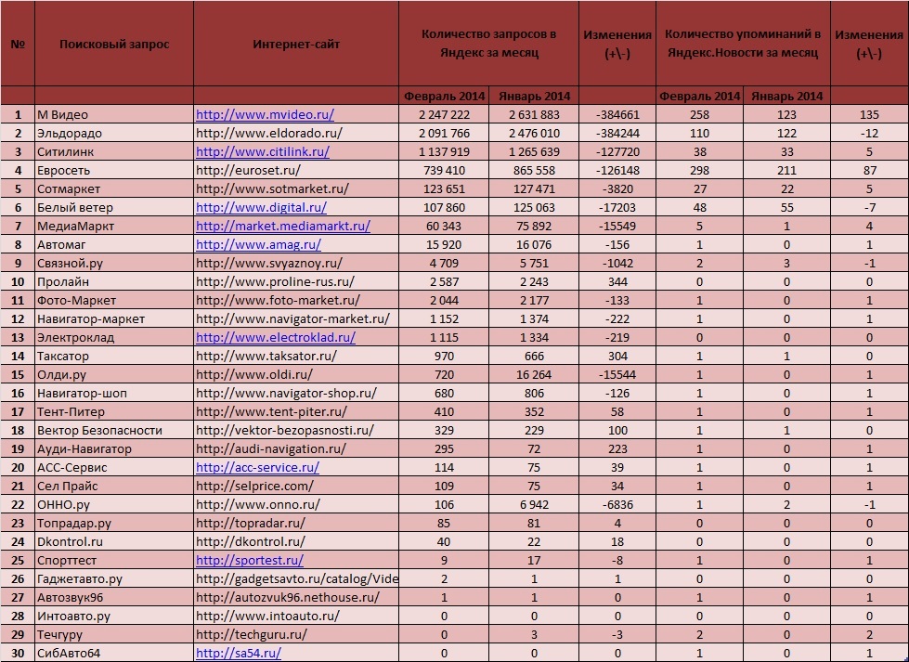This screenshot has height=662, width=909.
Task: Select the eldorado.ru URL cell
Action: click(x=296, y=133)
